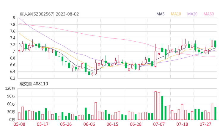Screen dimensions: 220x131
Task: Click the price axis value 6.6
Action: 12,65
